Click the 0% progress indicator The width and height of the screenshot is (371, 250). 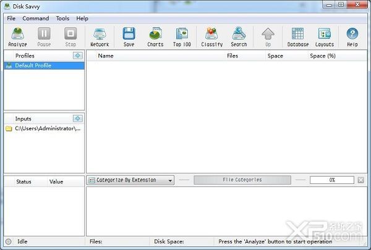332,180
